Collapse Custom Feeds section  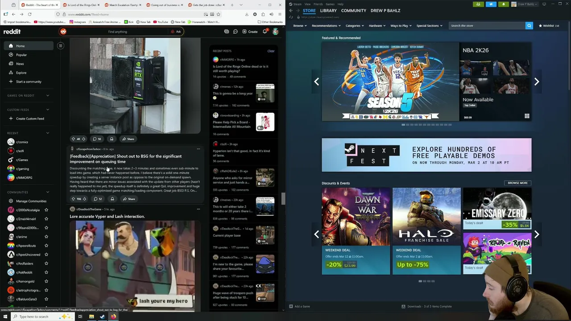(x=48, y=110)
